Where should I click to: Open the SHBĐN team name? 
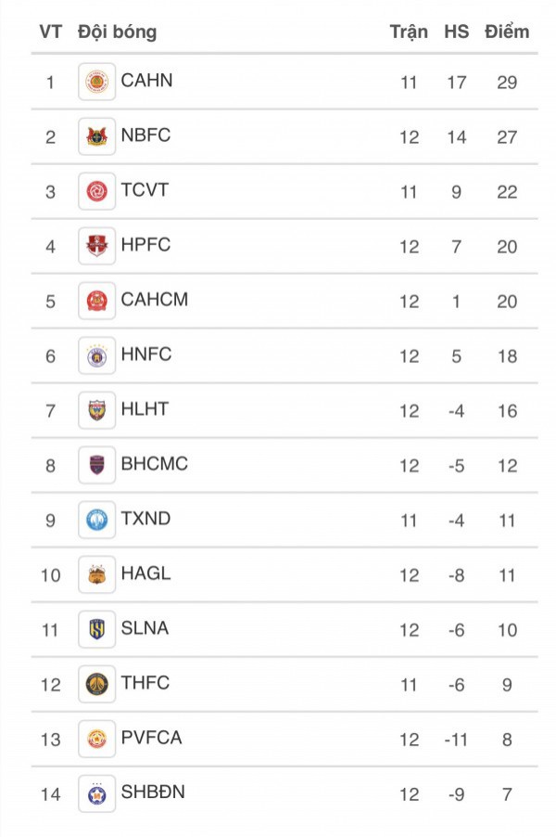click(153, 792)
